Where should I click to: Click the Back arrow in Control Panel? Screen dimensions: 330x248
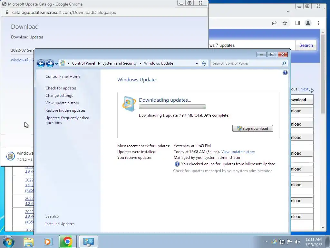tap(41, 63)
